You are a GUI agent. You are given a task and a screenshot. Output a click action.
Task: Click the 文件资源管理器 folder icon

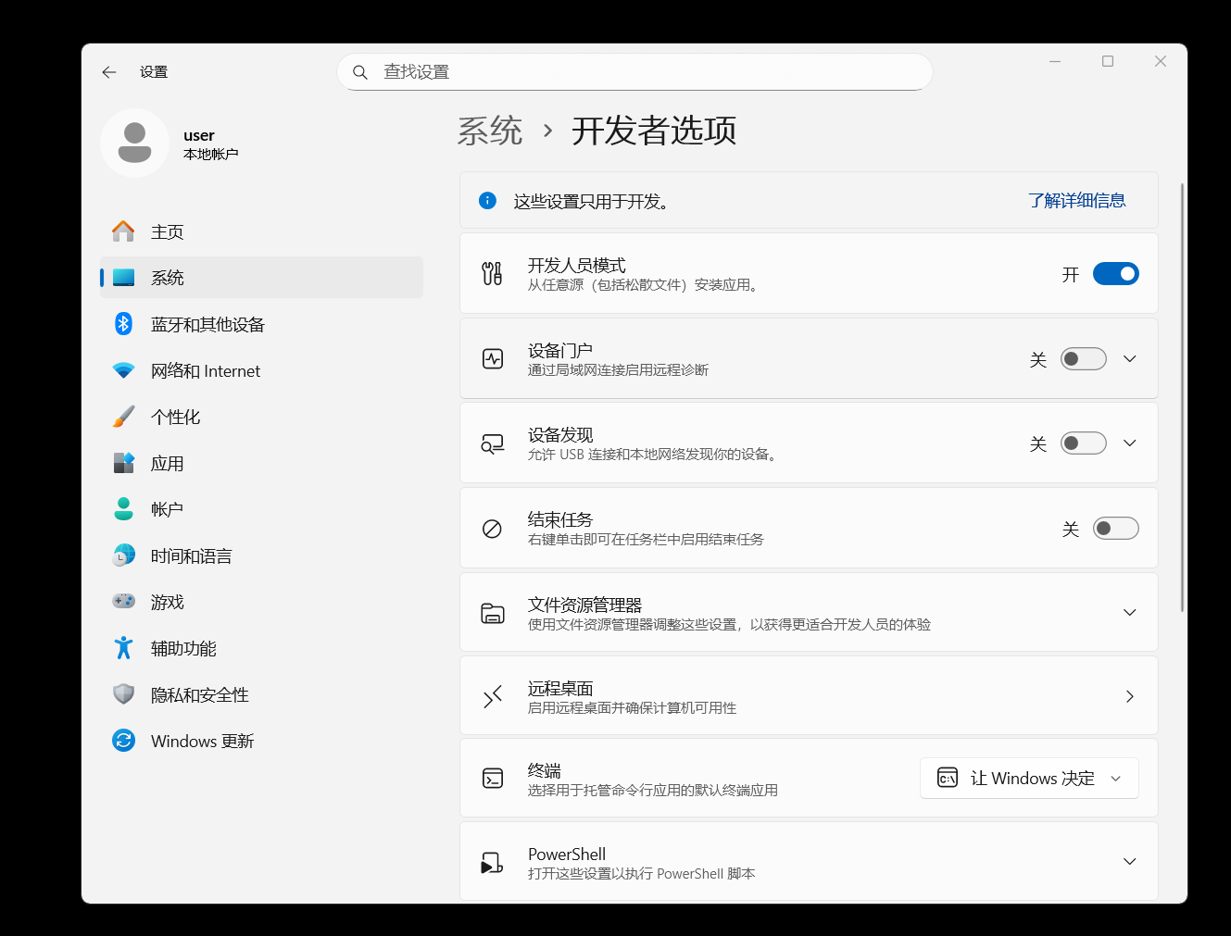tap(492, 611)
